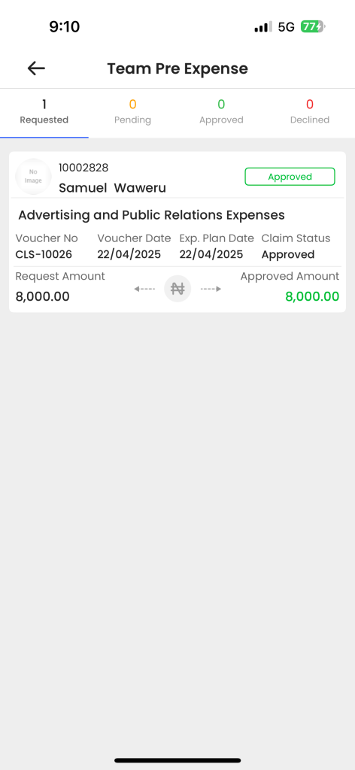This screenshot has width=355, height=770.
Task: Open Samuel Waweru's No Image avatar
Action: [x=33, y=176]
